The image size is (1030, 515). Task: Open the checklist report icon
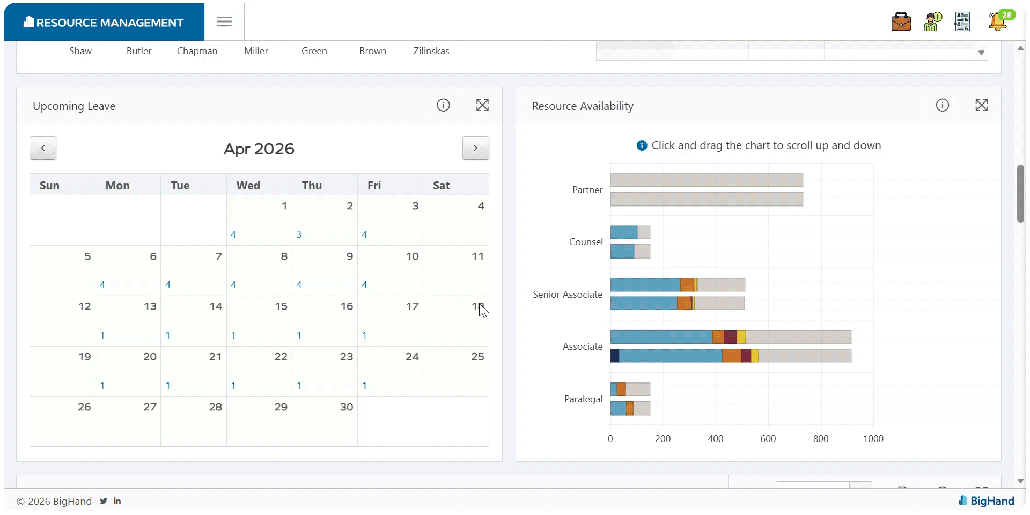(x=962, y=22)
